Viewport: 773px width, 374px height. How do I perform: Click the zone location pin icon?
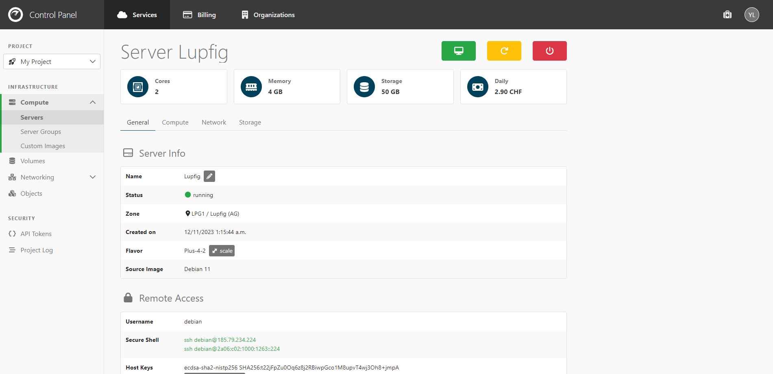coord(187,213)
